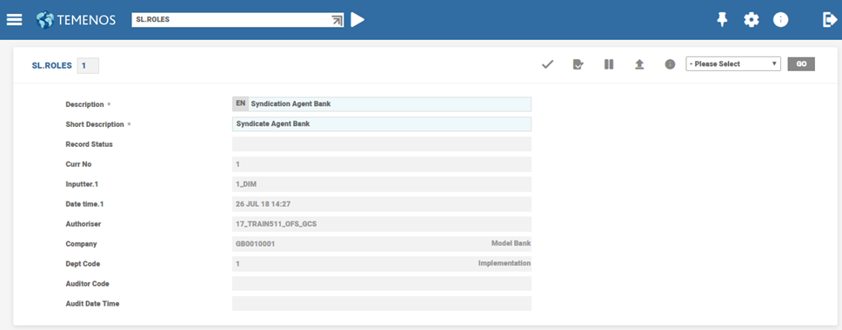This screenshot has width=842, height=330.
Task: Click the Audit Date Time label
Action: [92, 304]
